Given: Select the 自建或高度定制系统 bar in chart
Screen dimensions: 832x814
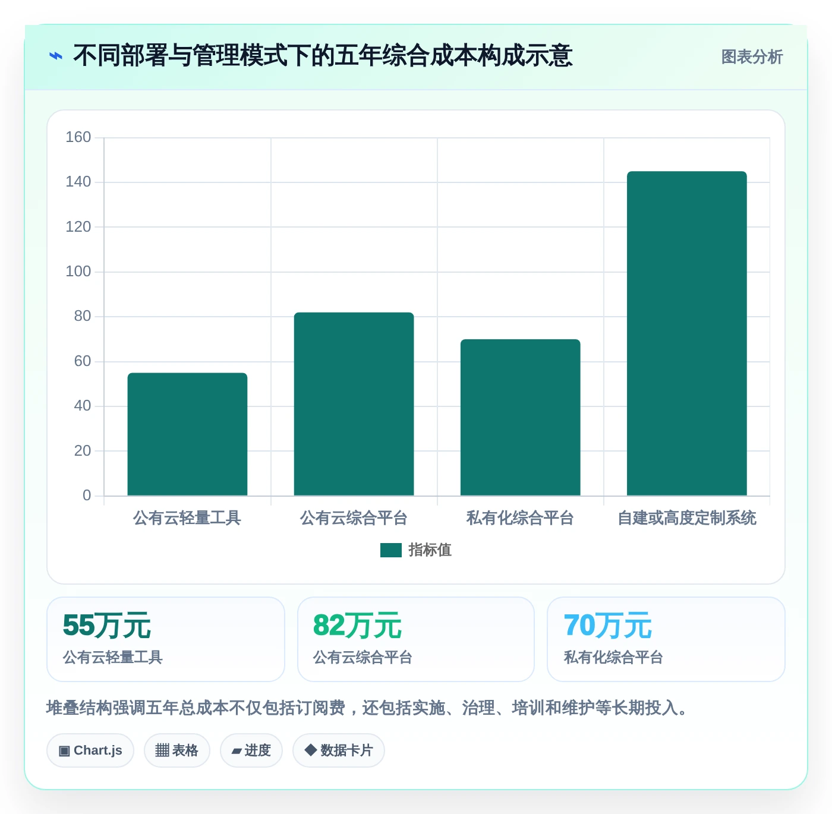Looking at the screenshot, I should [x=687, y=333].
